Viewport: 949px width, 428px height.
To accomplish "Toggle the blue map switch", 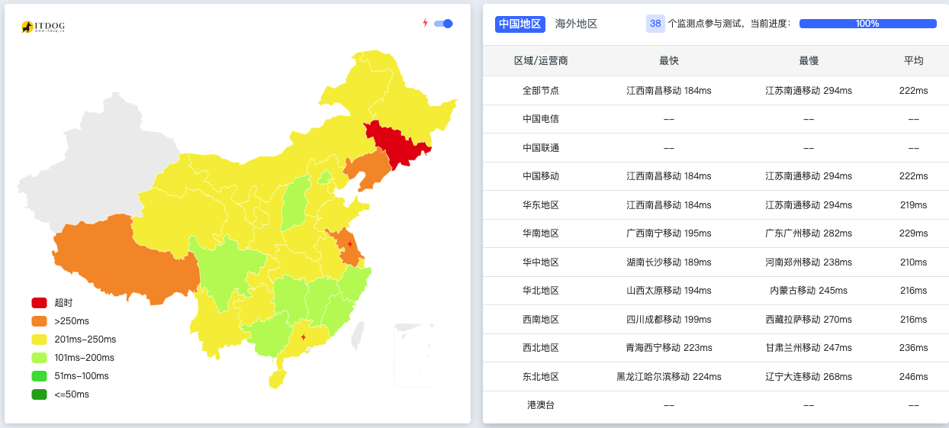I will [x=443, y=24].
